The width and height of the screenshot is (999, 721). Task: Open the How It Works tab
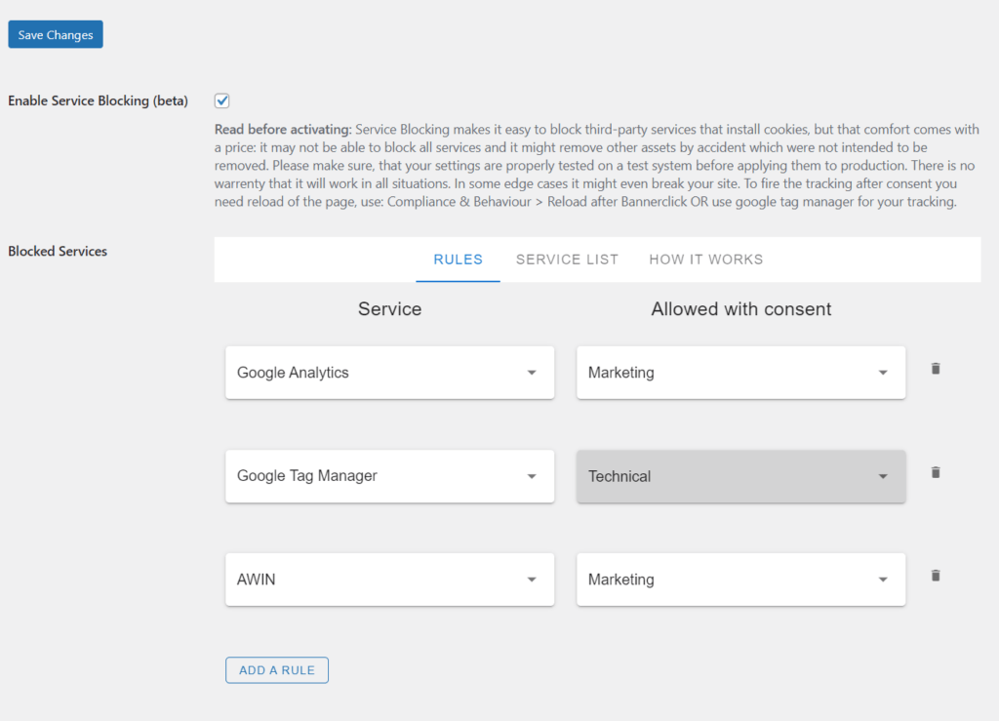(706, 260)
